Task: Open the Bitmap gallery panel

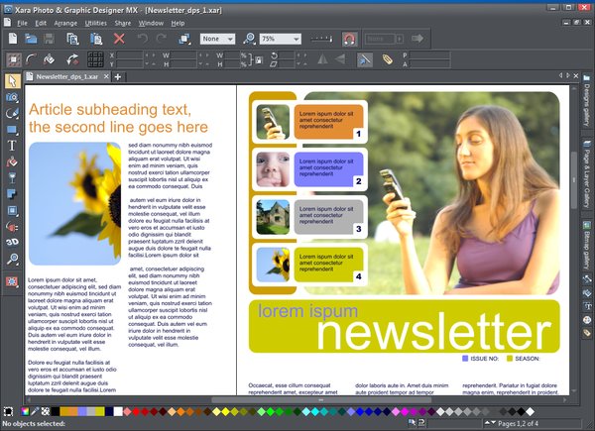Action: pyautogui.click(x=587, y=247)
